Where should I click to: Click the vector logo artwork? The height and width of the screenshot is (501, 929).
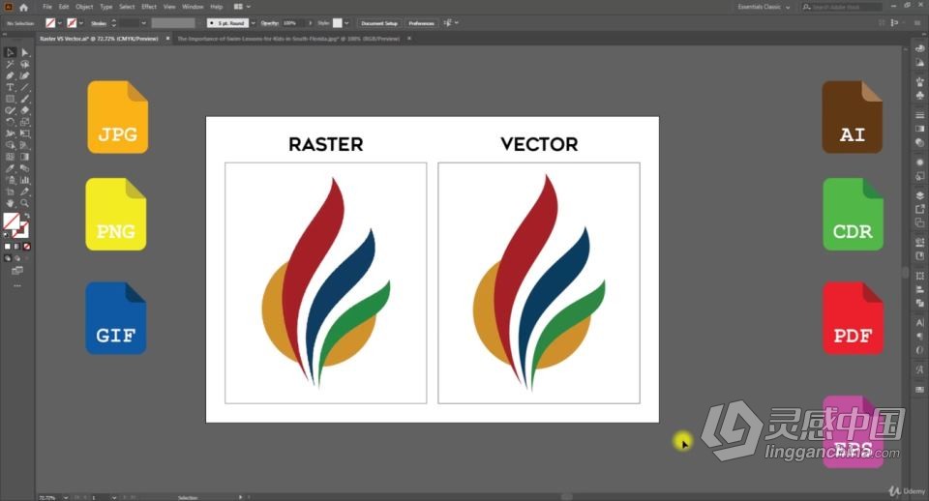(539, 282)
